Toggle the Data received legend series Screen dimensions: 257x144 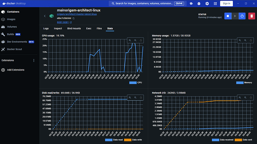tap(222, 140)
